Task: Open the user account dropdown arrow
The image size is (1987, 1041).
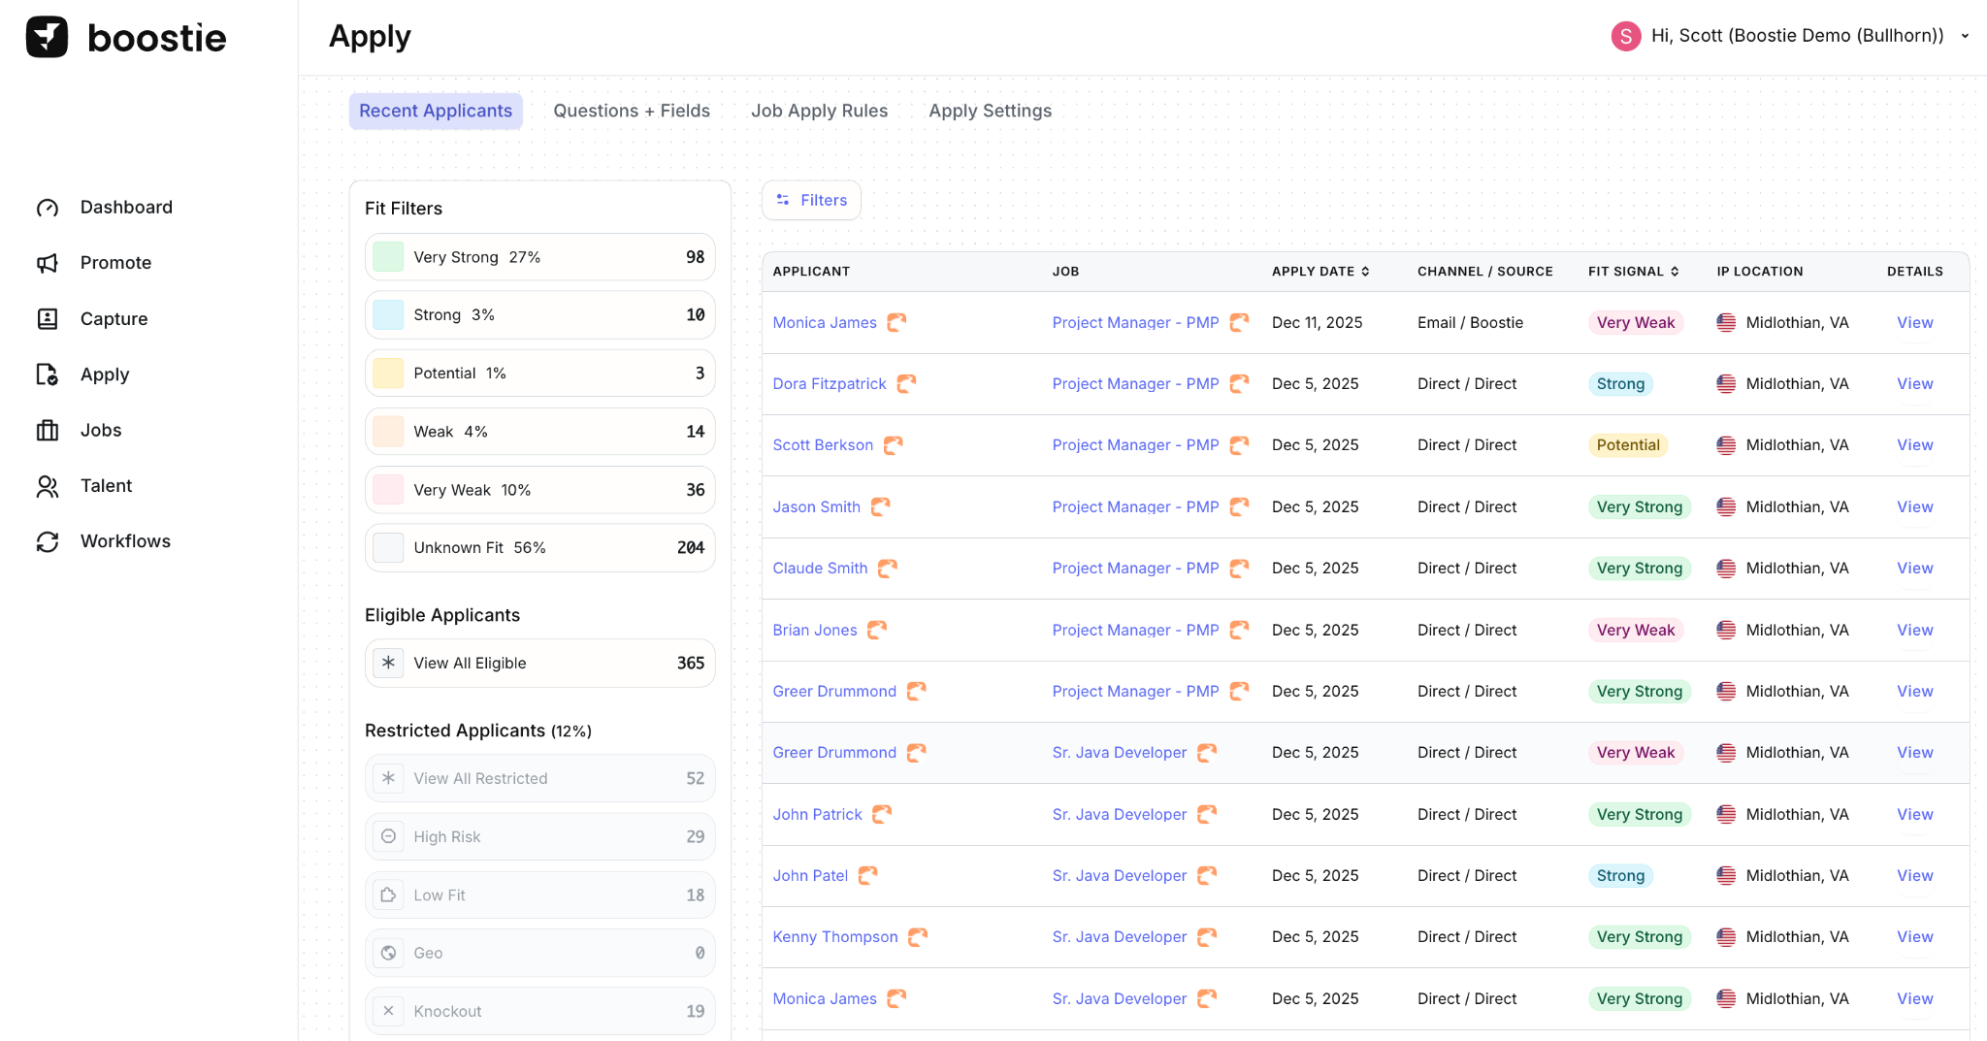Action: click(x=1965, y=36)
